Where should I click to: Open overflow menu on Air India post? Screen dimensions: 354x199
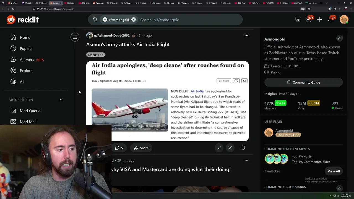(x=246, y=35)
